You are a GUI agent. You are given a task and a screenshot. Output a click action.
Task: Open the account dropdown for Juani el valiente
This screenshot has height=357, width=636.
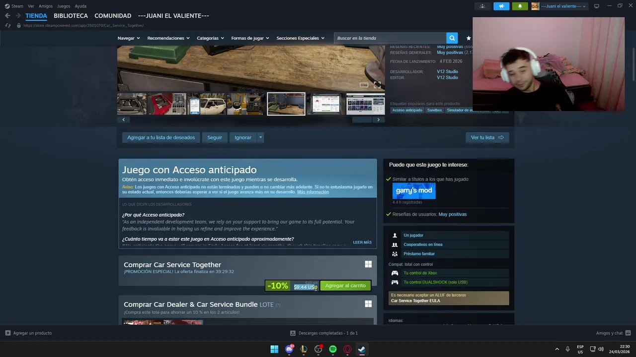tap(563, 6)
